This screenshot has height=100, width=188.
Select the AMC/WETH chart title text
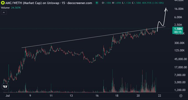(49, 3)
